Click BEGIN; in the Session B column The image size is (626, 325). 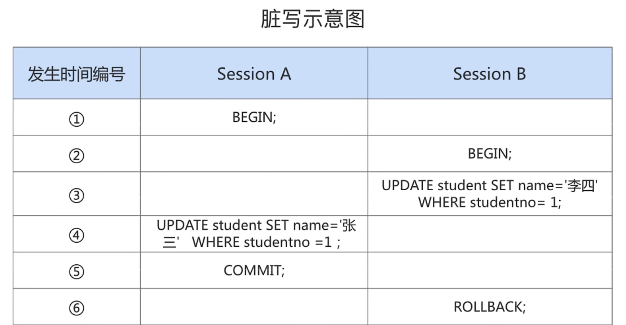point(490,154)
